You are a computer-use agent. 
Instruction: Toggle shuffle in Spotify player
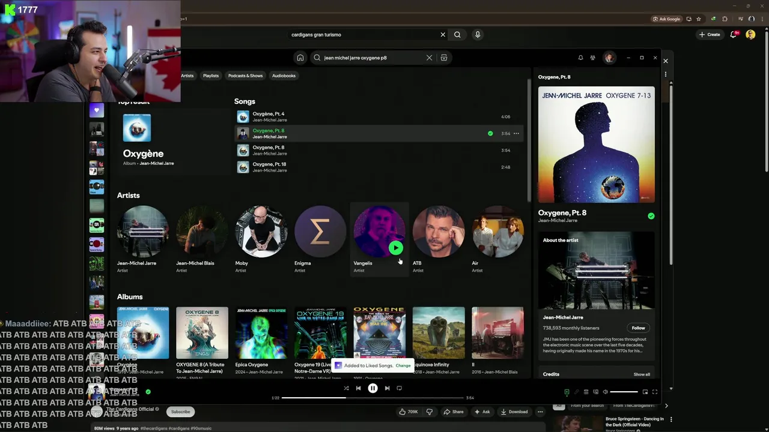(346, 388)
